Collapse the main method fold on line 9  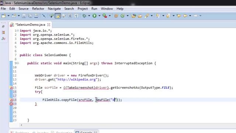[x=18, y=63]
